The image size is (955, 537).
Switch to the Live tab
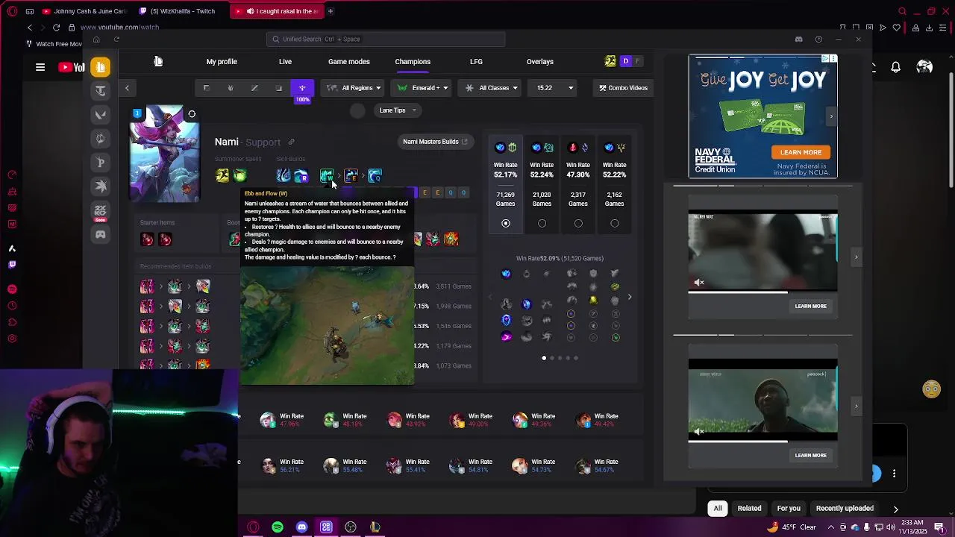tap(285, 62)
